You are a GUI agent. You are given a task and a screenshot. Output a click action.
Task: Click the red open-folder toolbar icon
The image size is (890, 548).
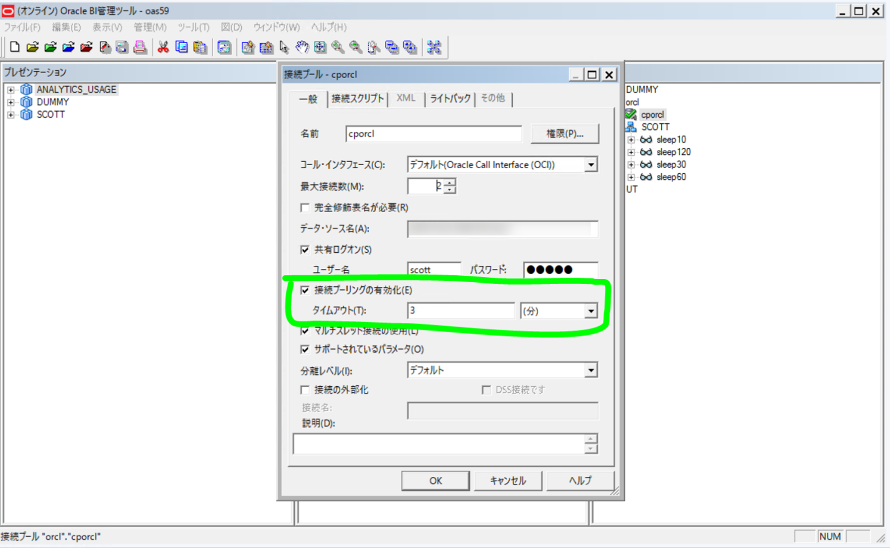87,47
